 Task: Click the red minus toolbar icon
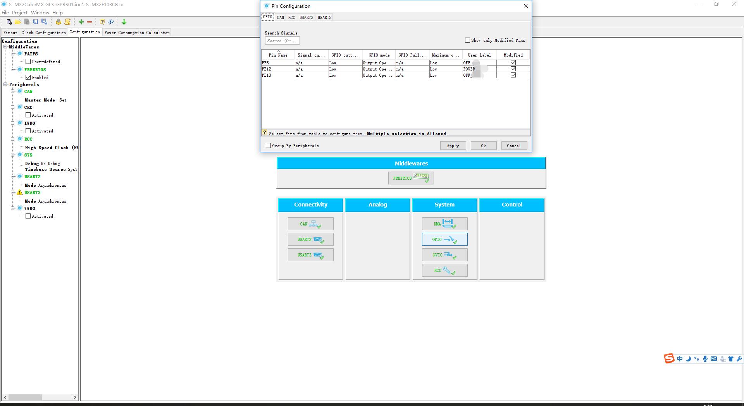(89, 22)
